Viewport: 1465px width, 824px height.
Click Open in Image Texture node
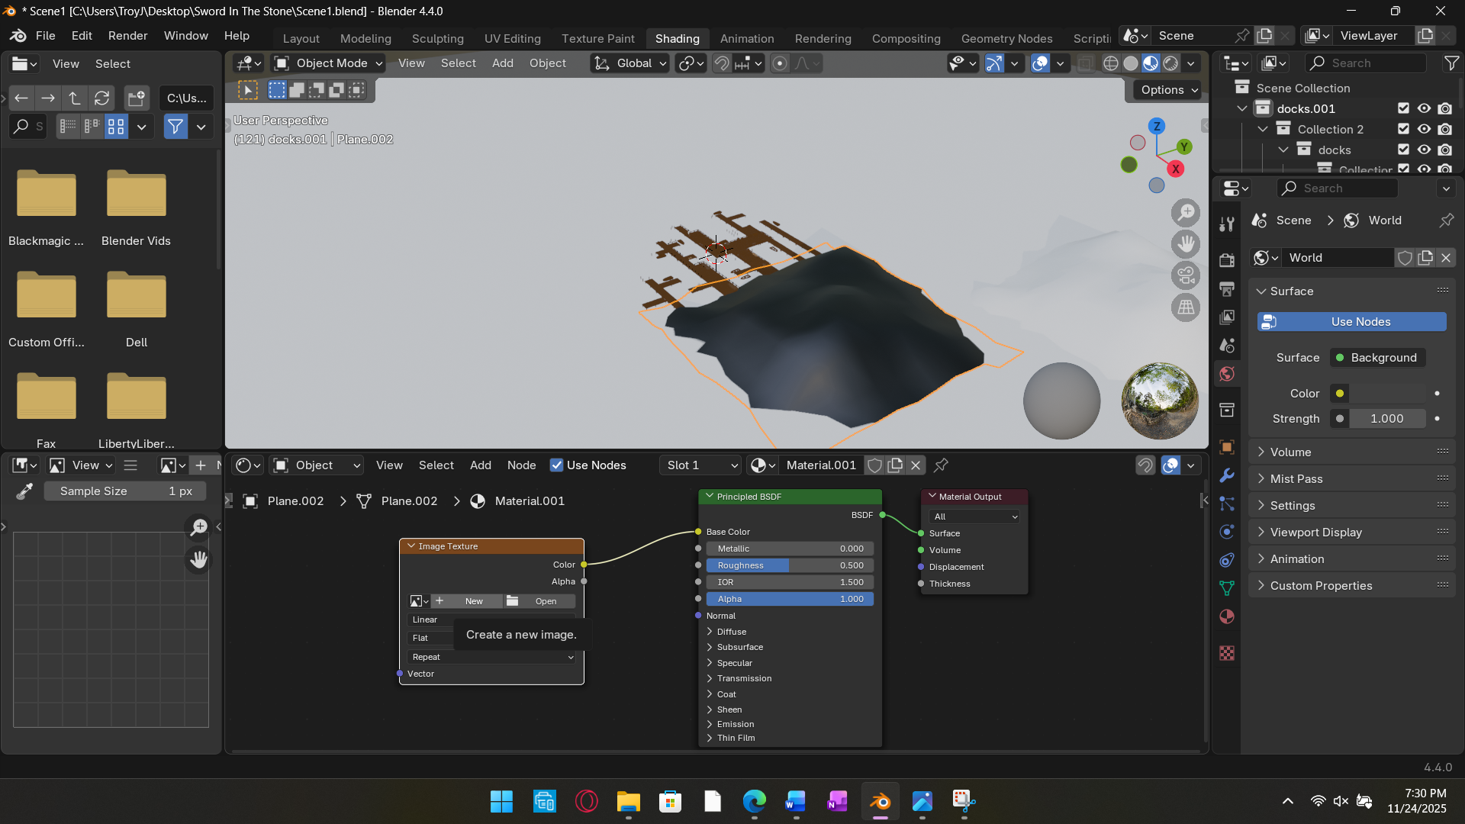(540, 601)
